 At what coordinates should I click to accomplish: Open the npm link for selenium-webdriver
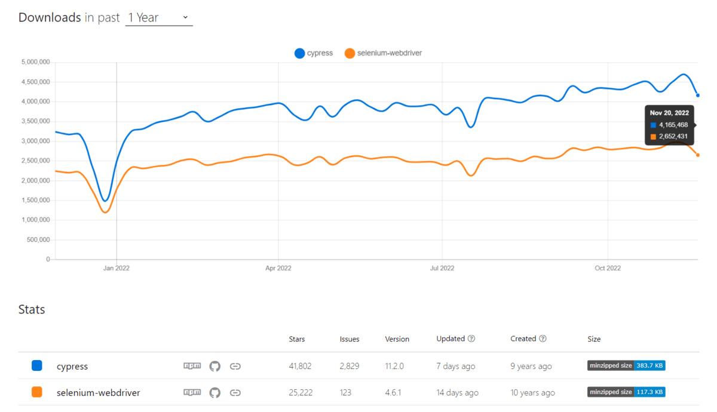[192, 392]
